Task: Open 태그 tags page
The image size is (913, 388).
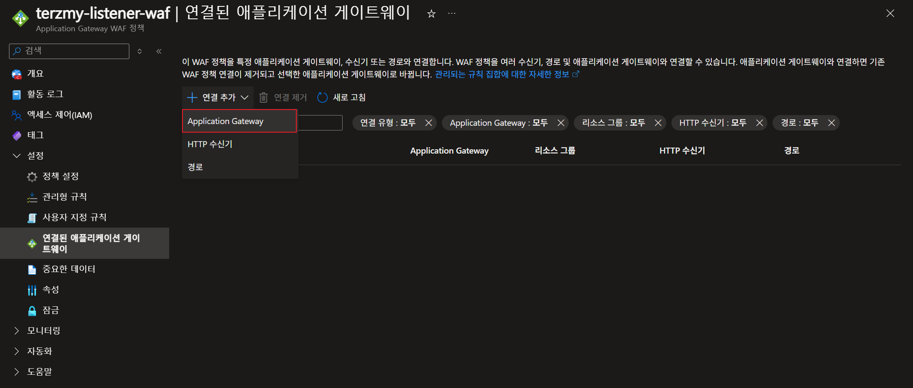Action: point(36,135)
